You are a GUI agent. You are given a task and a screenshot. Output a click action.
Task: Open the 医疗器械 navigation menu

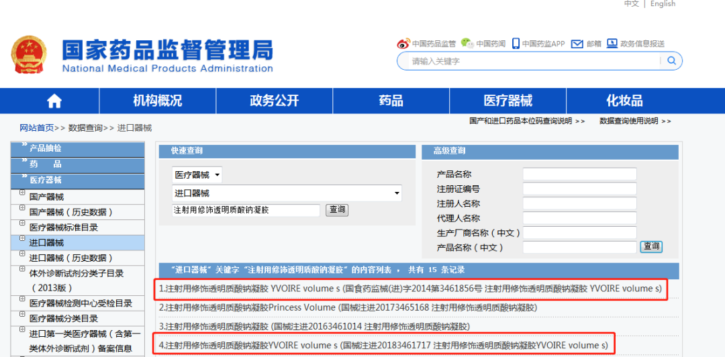click(x=507, y=101)
